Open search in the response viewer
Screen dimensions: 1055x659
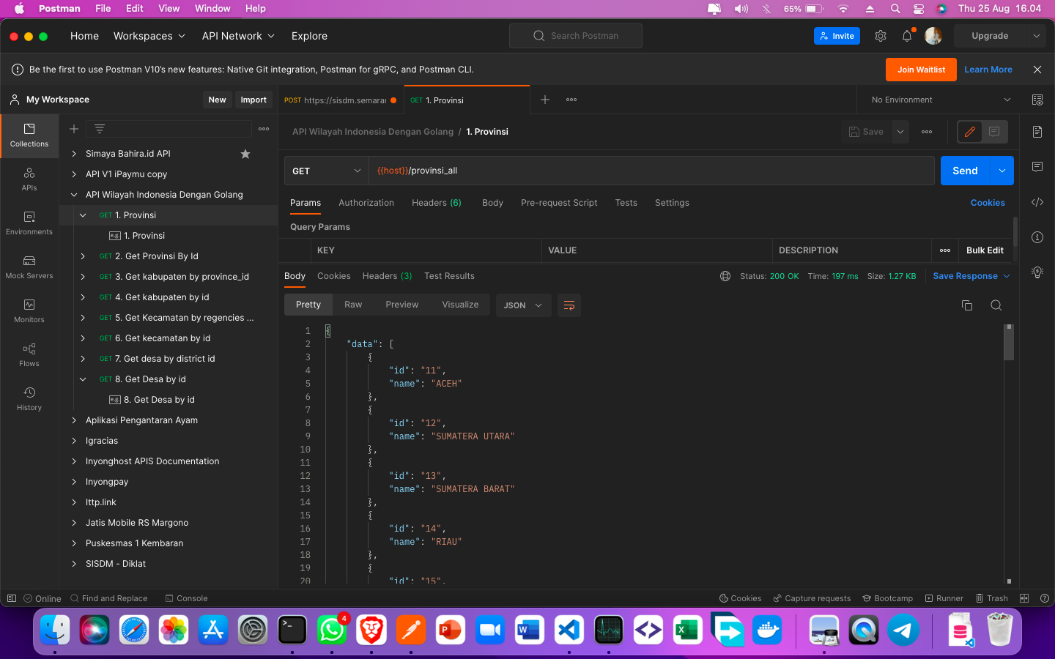tap(996, 305)
